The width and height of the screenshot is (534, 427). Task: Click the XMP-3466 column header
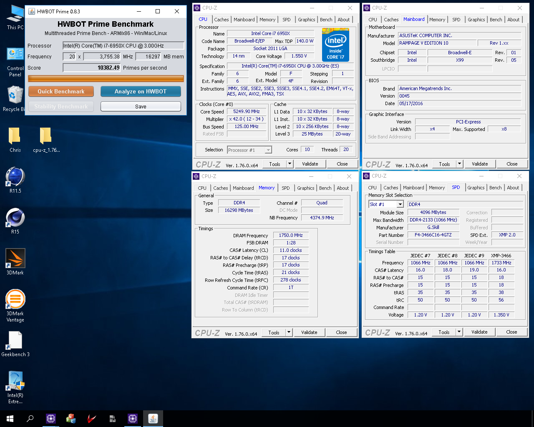(501, 256)
